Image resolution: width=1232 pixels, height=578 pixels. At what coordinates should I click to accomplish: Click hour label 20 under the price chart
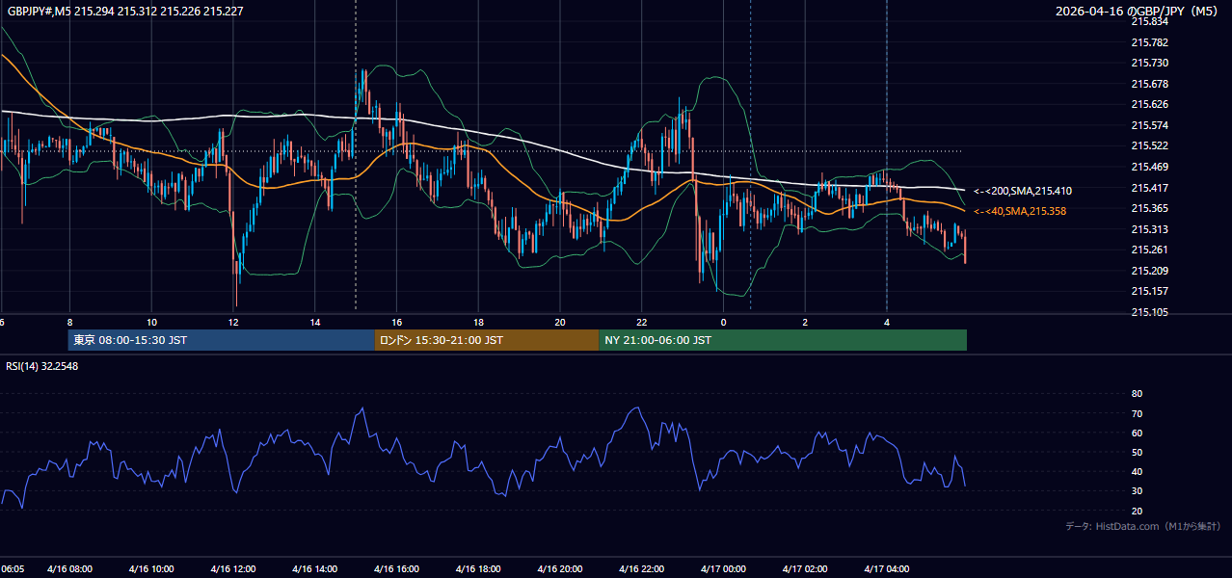[559, 322]
